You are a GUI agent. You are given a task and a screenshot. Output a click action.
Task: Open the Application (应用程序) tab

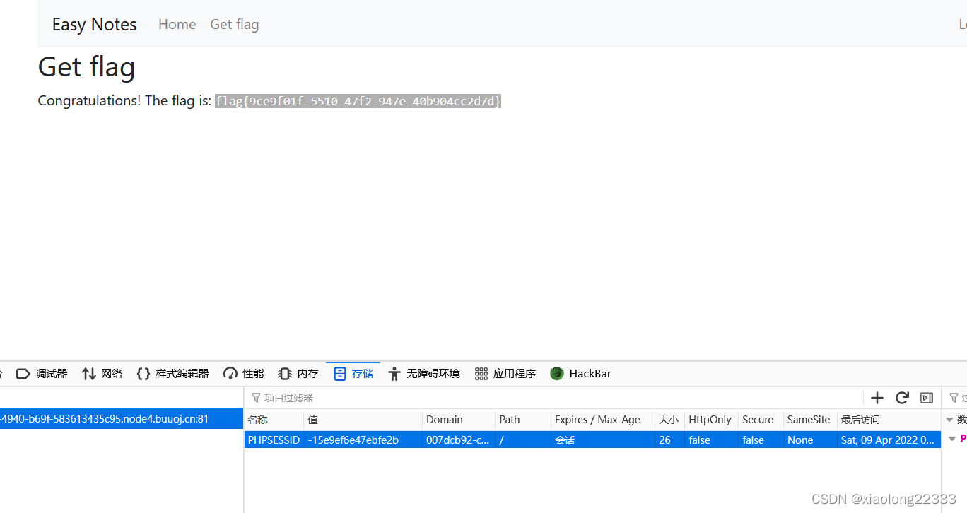point(505,374)
